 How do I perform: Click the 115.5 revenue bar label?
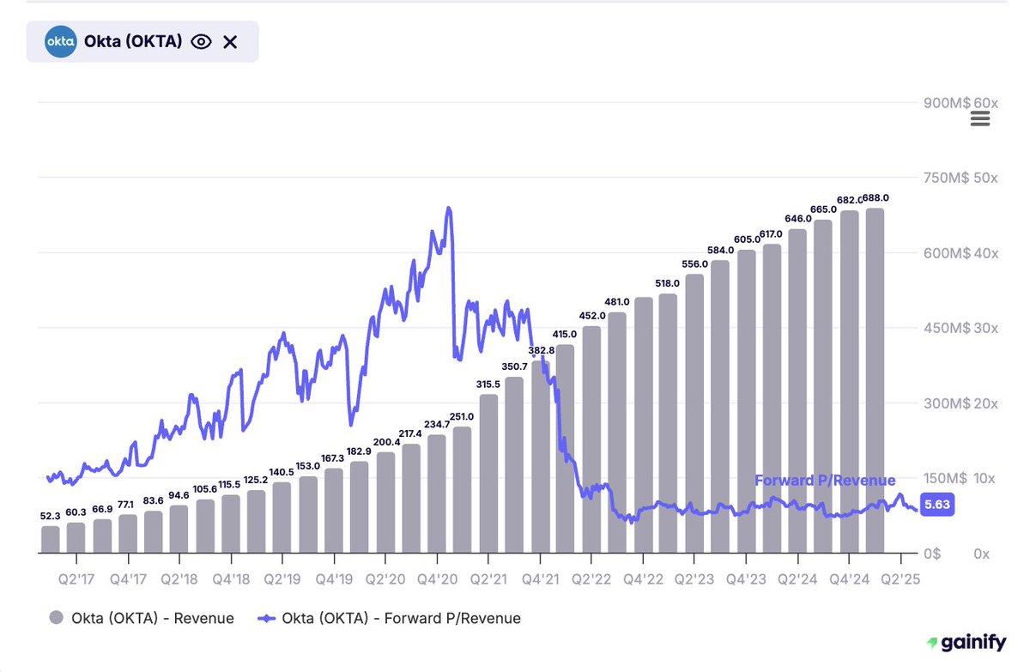230,484
